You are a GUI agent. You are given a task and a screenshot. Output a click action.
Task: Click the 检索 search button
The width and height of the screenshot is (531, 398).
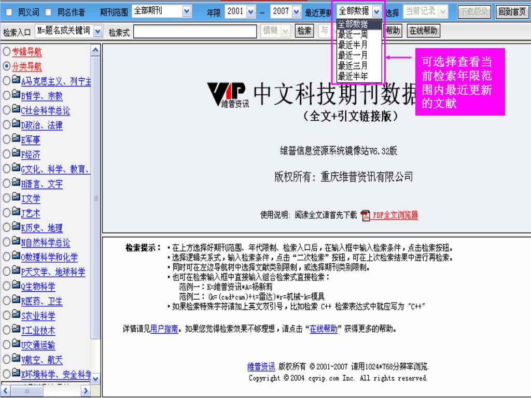(304, 31)
